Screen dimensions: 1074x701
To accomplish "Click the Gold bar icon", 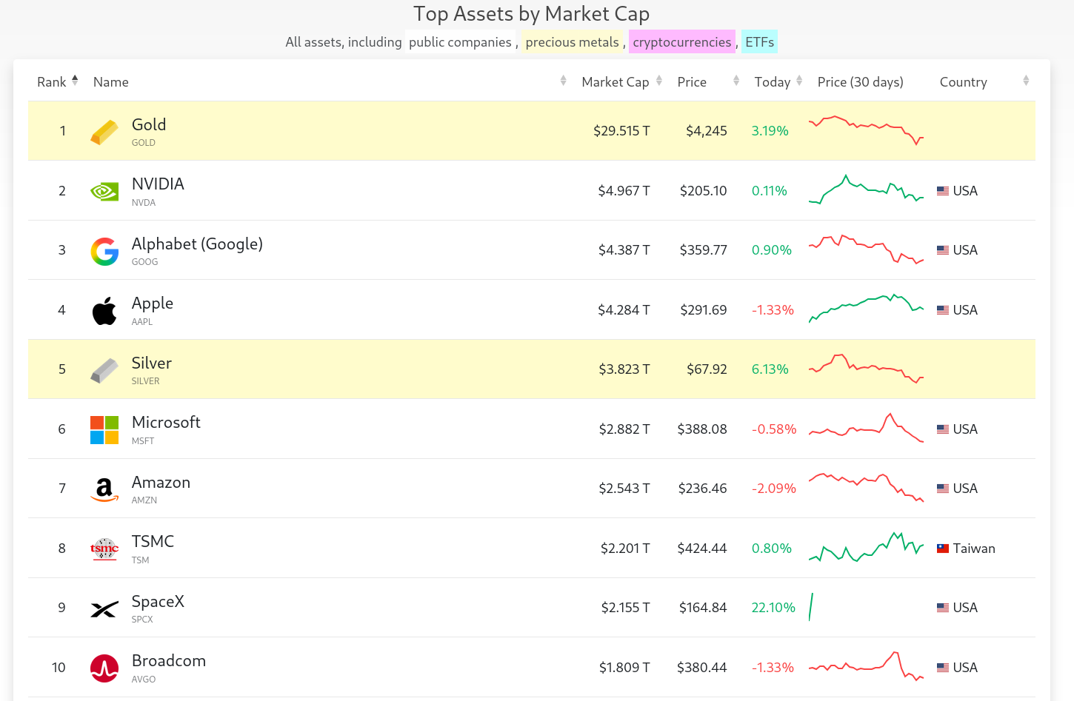I will 104,133.
